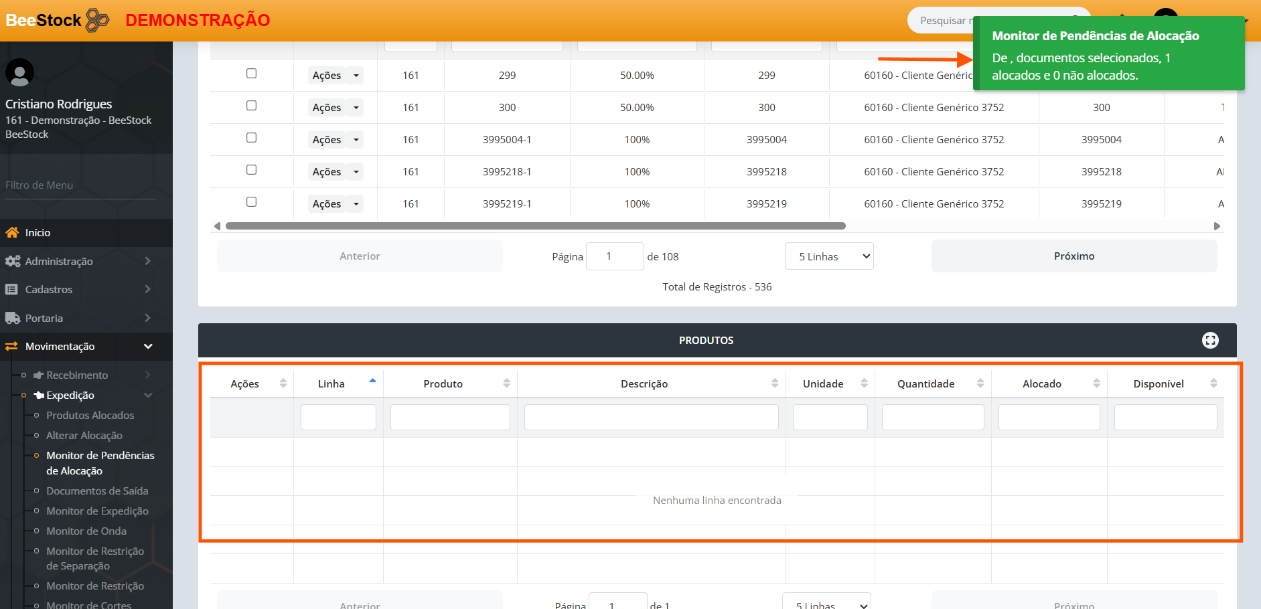Image resolution: width=1261 pixels, height=609 pixels.
Task: Check the box for document 299
Action: coord(251,74)
